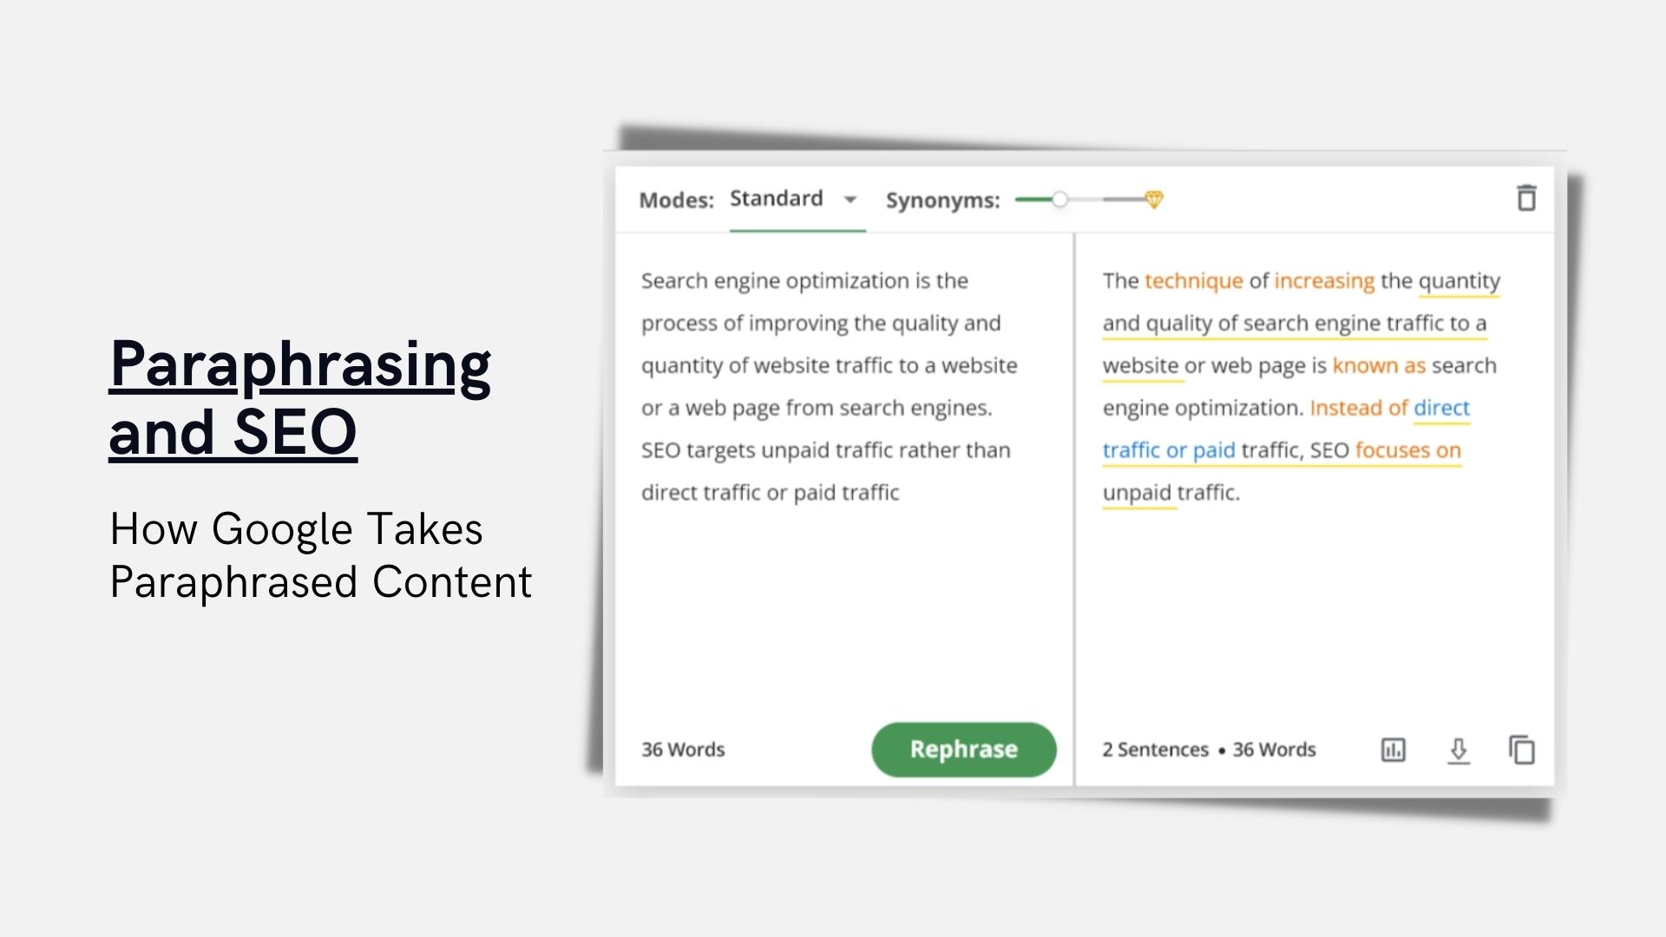Click the delete/trash icon
The image size is (1666, 937).
point(1526,198)
